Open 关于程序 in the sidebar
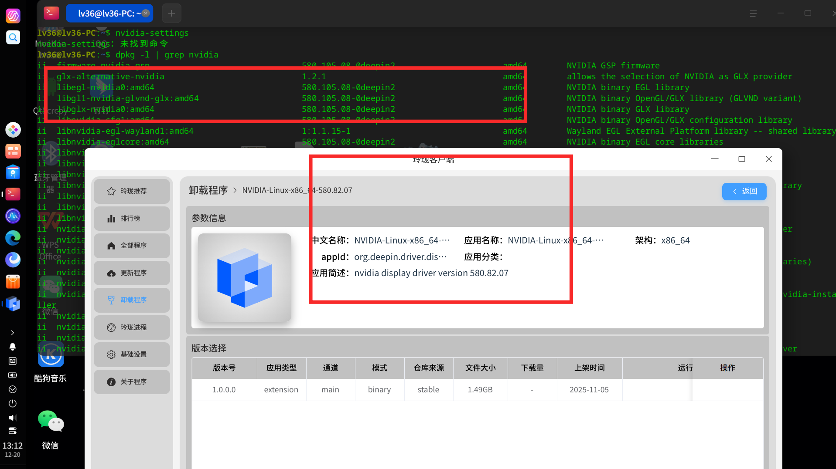836x469 pixels. coord(132,382)
